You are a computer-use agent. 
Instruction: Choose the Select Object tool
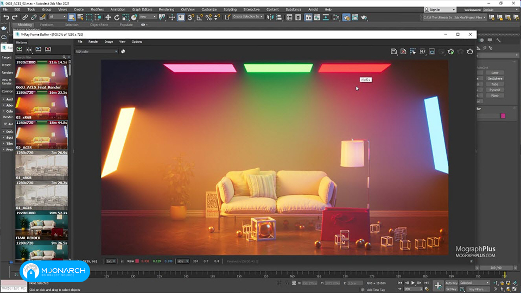click(x=72, y=17)
